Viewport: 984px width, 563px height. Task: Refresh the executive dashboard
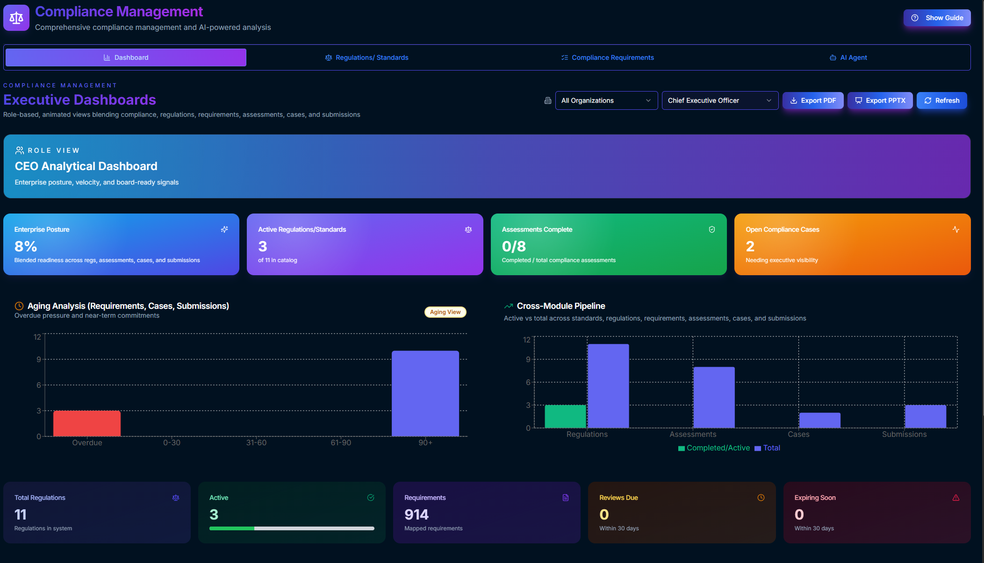942,100
